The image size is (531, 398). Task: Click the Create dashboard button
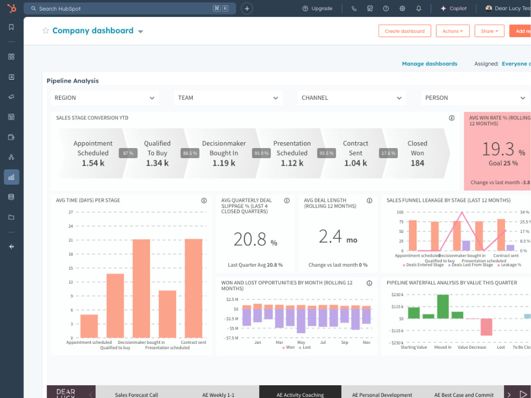tap(405, 31)
